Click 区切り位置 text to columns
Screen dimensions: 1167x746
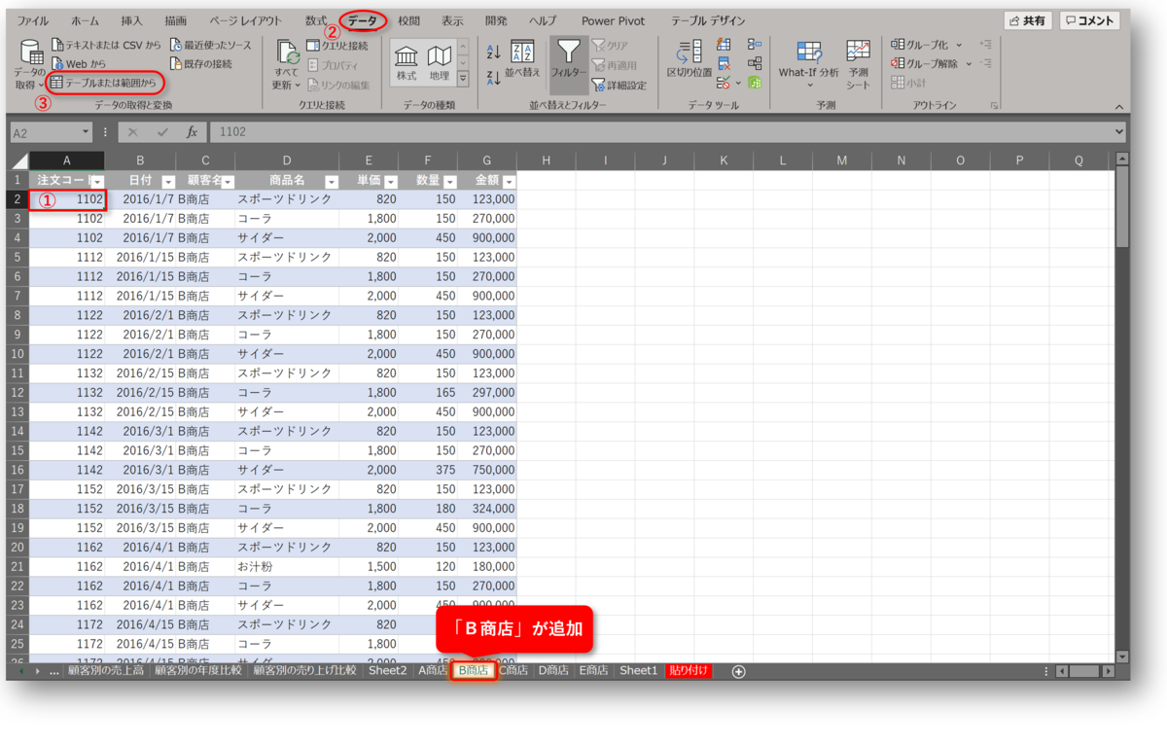click(690, 59)
